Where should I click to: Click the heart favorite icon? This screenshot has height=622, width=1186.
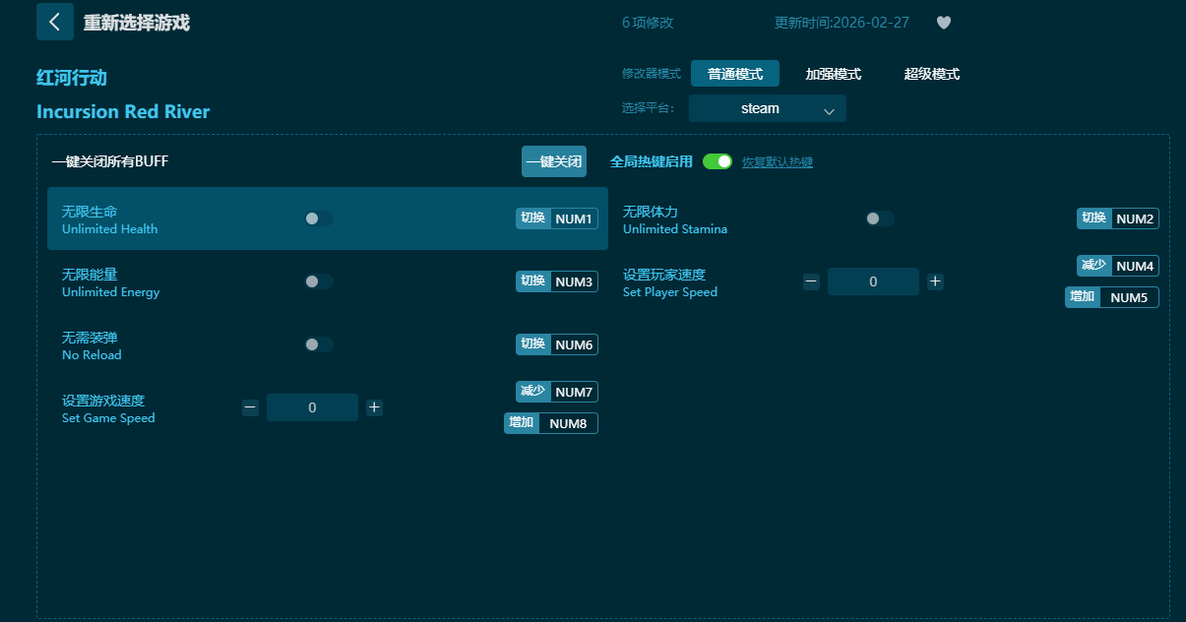[943, 23]
